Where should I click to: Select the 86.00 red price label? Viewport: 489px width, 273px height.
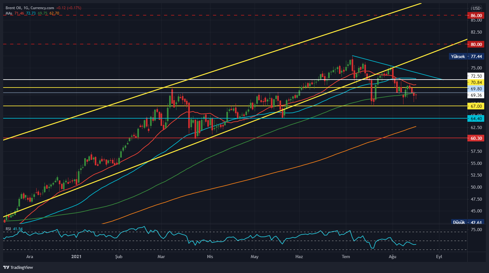click(x=476, y=16)
